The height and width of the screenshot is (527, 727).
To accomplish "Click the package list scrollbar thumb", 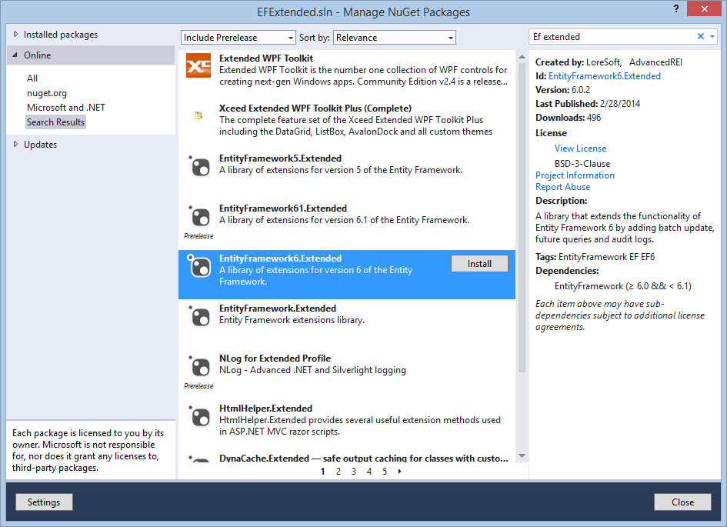I will pyautogui.click(x=522, y=218).
